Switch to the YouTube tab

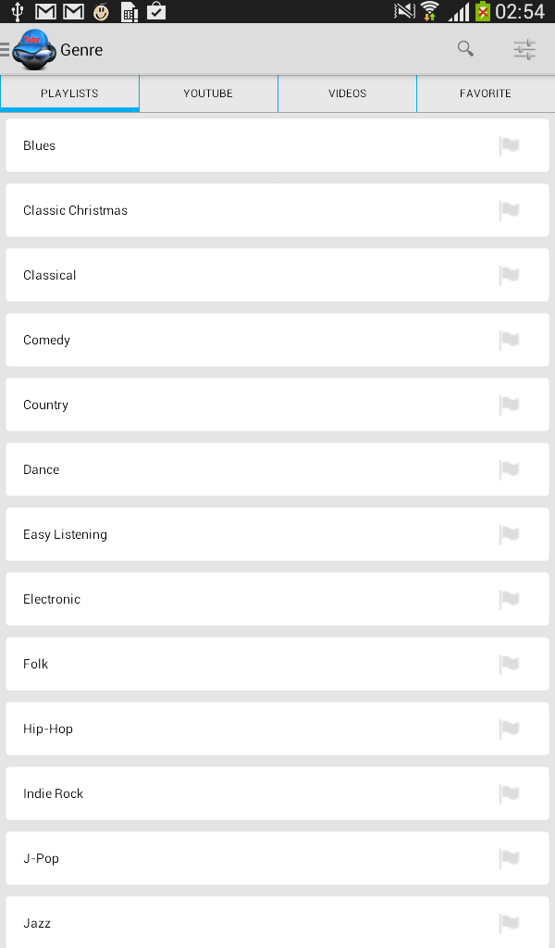coord(208,94)
